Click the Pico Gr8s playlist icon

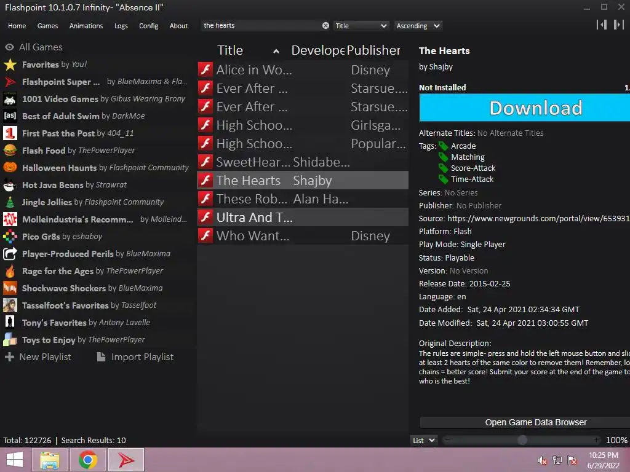[10, 237]
